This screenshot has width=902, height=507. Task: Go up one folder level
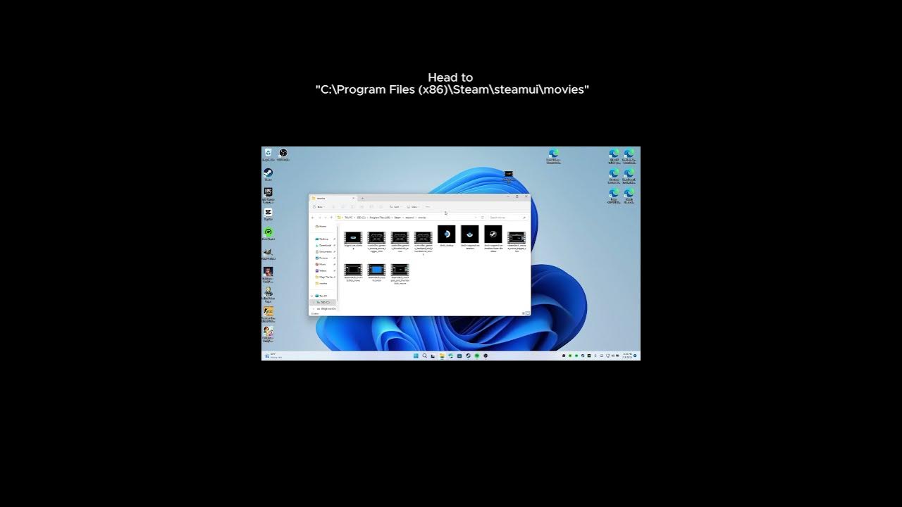click(x=331, y=218)
